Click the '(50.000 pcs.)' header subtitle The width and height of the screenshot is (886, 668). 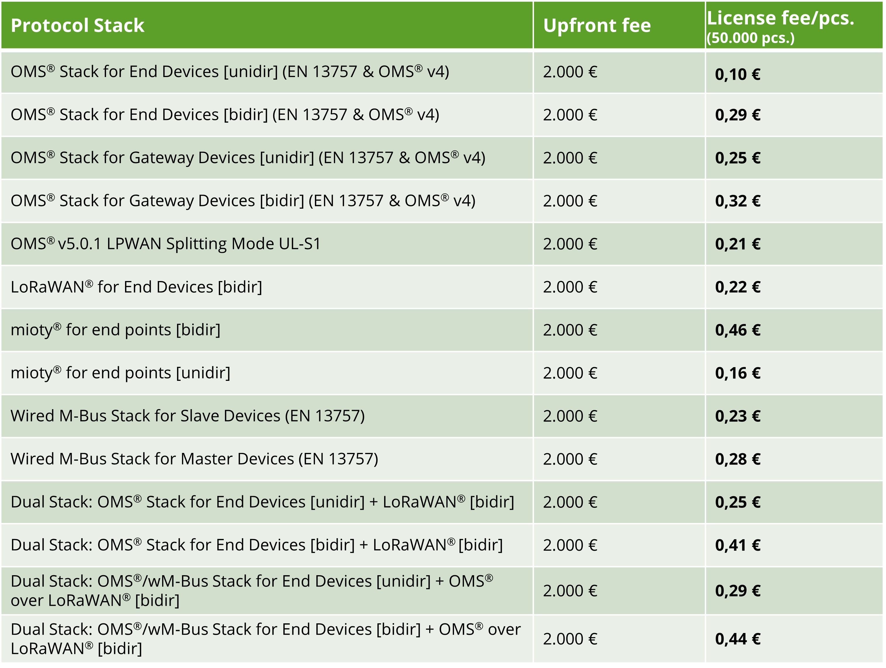(751, 38)
